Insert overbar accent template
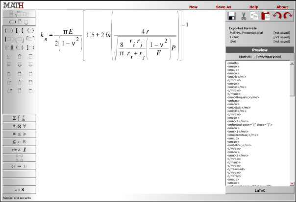 tap(9, 57)
